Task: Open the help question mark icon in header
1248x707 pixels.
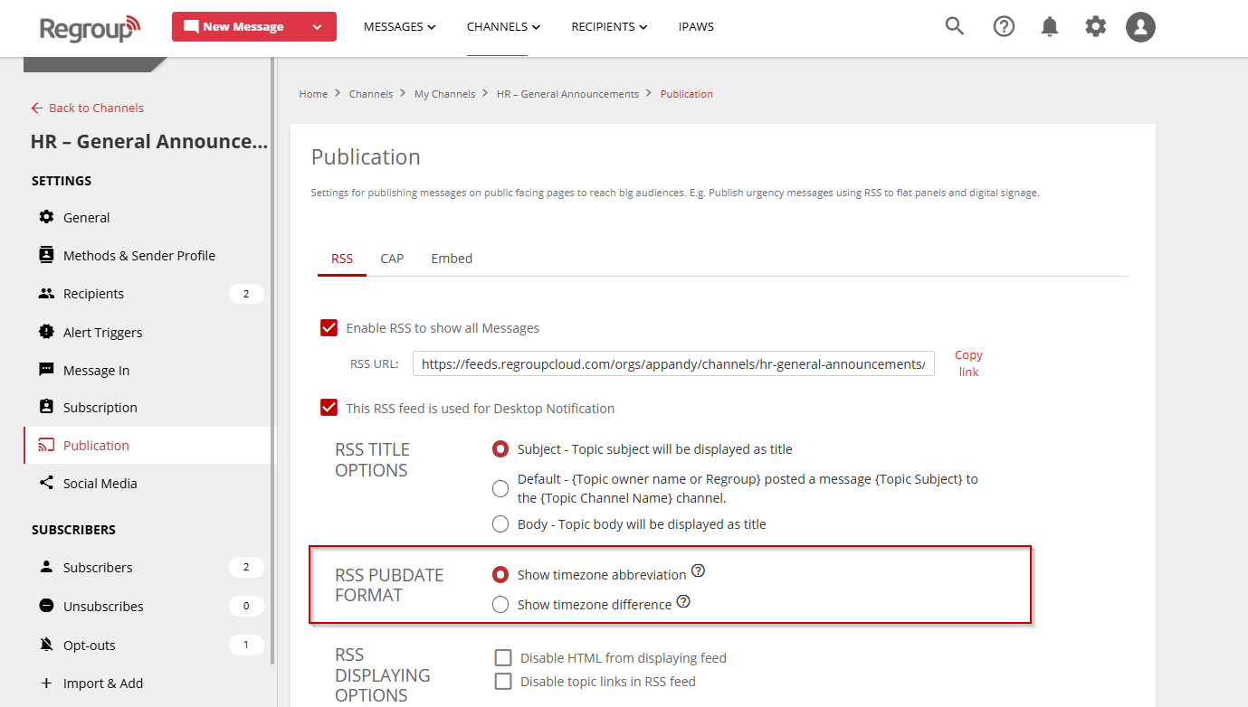Action: tap(1004, 26)
